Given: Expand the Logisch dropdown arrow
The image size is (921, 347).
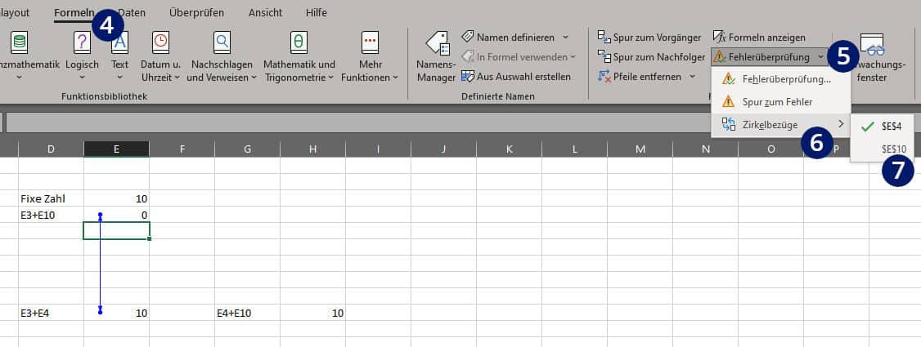Looking at the screenshot, I should pyautogui.click(x=82, y=78).
